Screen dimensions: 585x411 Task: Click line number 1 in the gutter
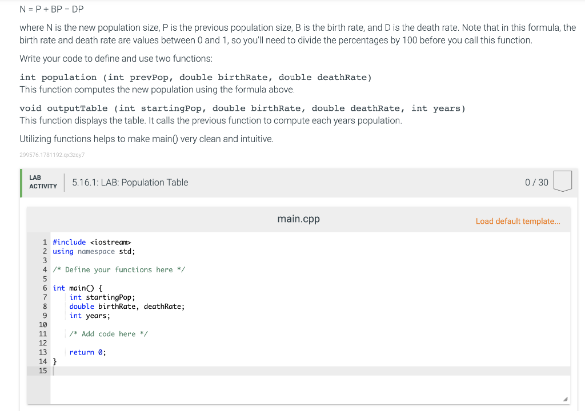(x=44, y=242)
